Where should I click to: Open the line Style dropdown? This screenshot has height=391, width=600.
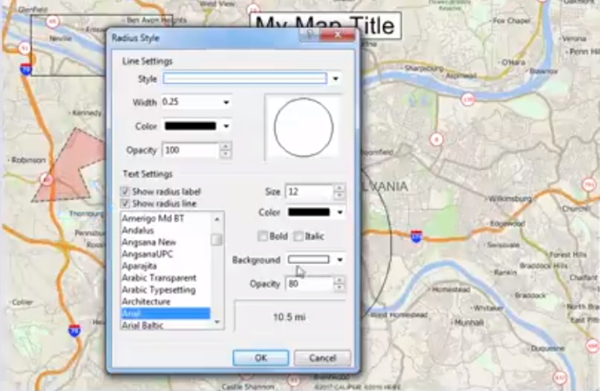pyautogui.click(x=336, y=78)
